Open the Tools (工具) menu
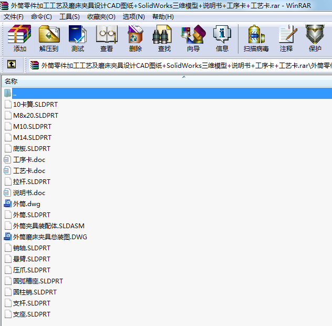Screen dimensions: 332x326 click(69, 16)
